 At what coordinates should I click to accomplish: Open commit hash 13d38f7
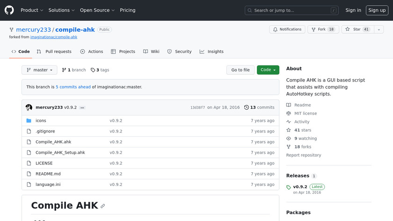click(197, 108)
